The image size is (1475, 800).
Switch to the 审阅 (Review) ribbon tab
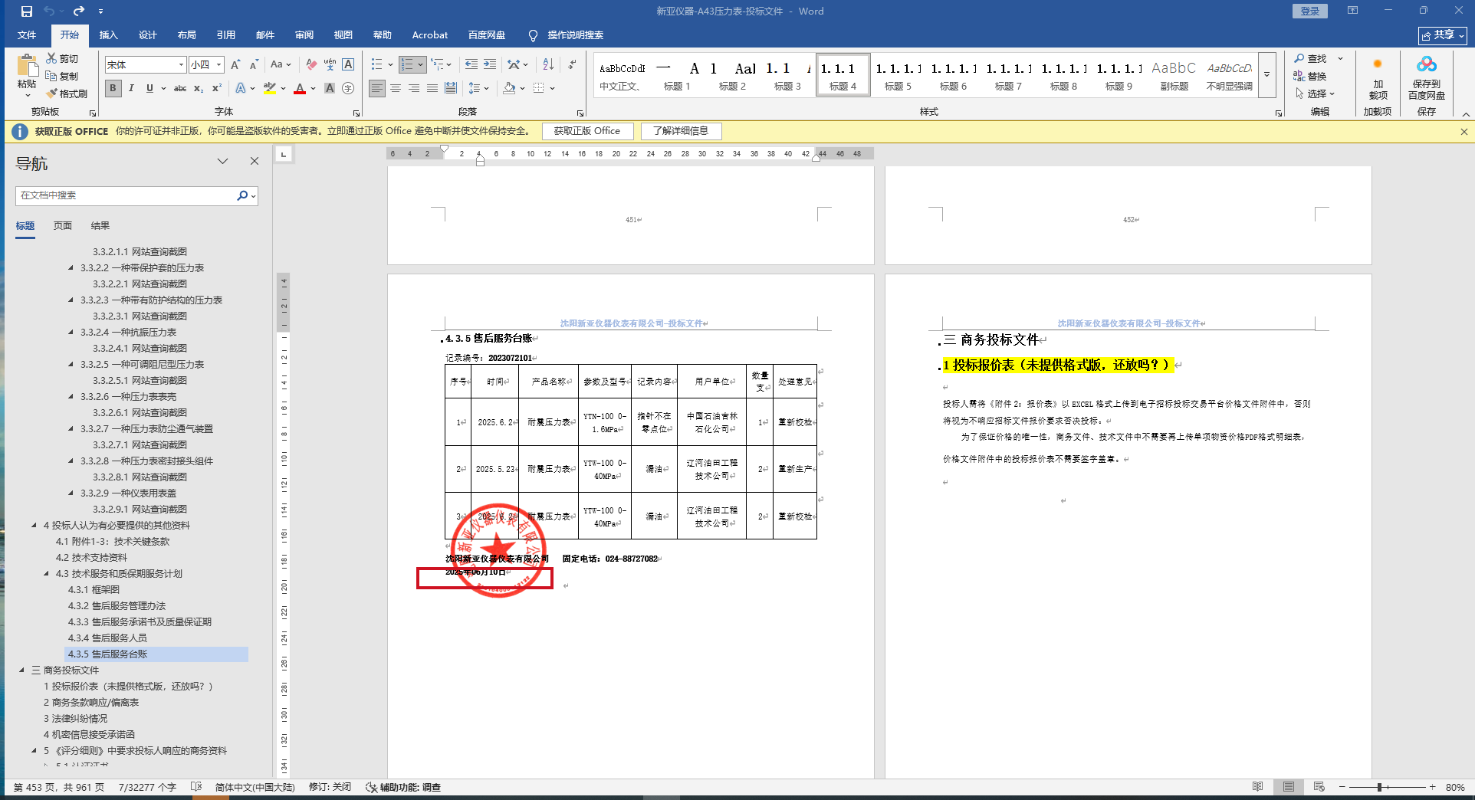tap(304, 35)
